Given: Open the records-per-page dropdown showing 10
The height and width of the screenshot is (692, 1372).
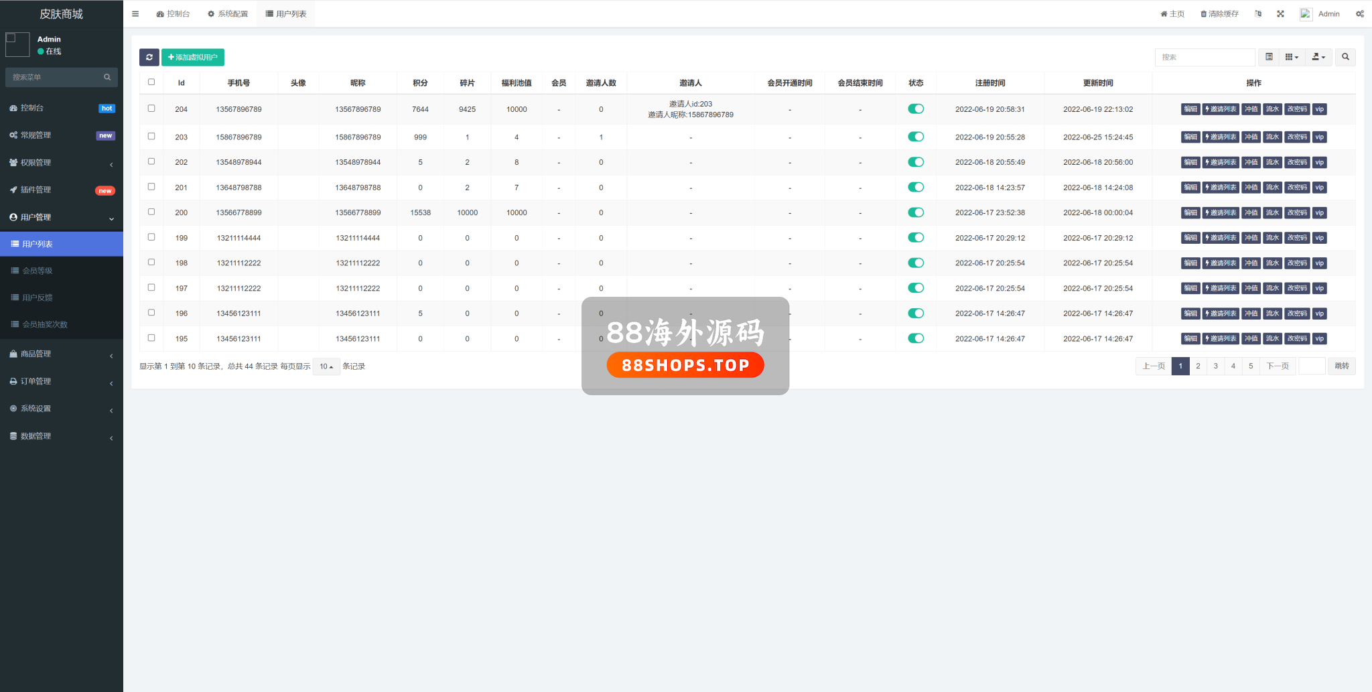Looking at the screenshot, I should coord(326,366).
